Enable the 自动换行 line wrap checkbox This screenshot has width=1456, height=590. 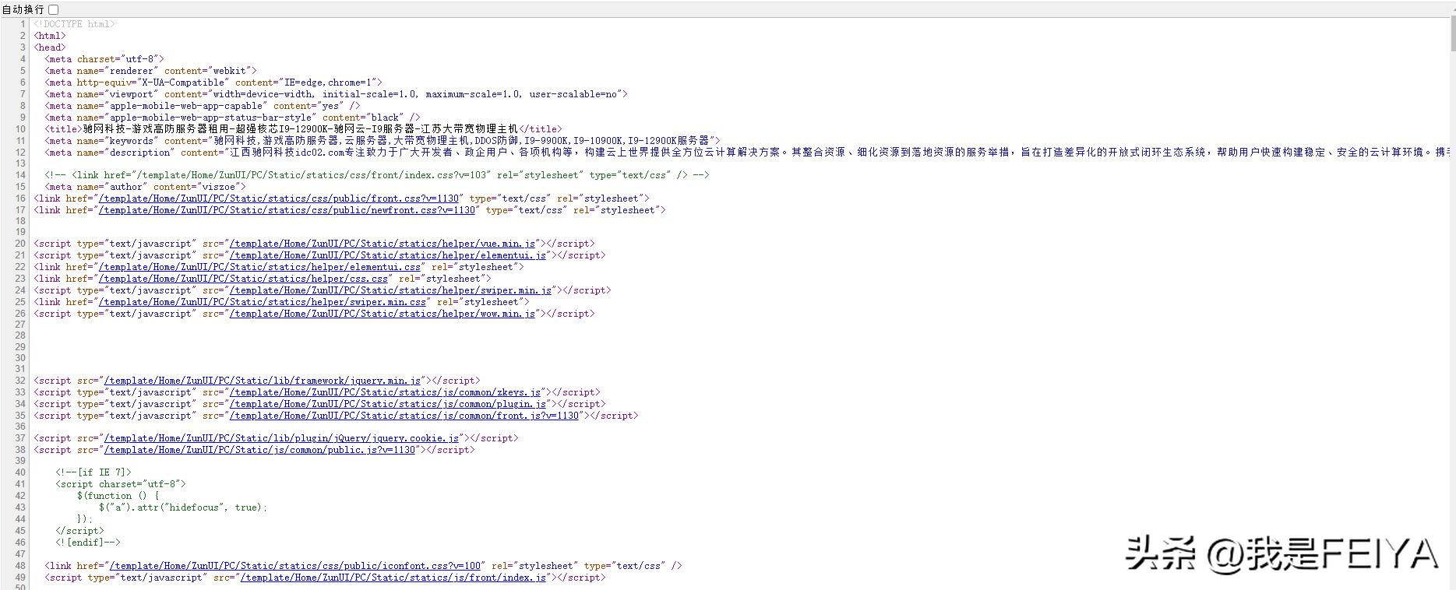(x=54, y=9)
